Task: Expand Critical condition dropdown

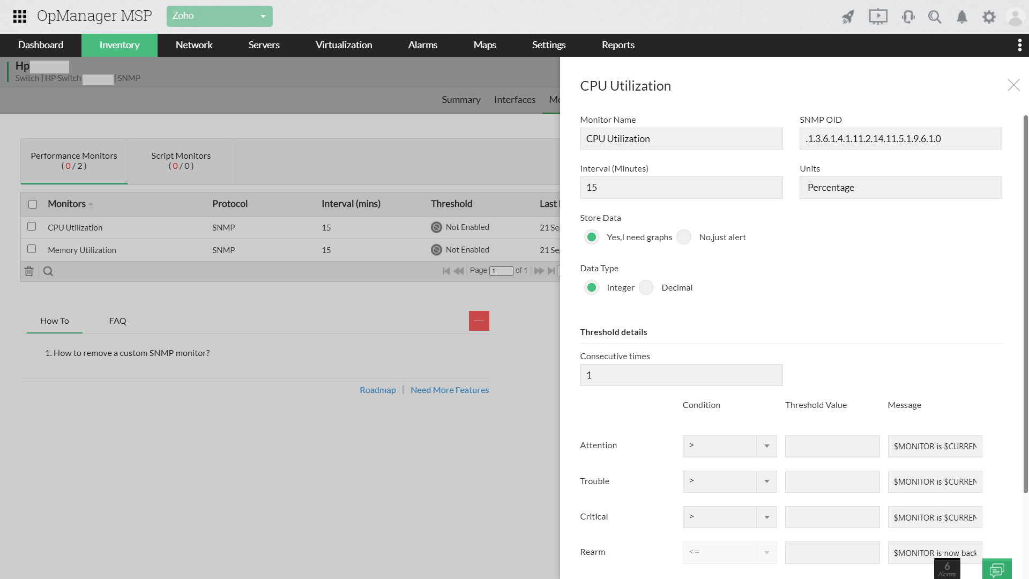Action: pyautogui.click(x=767, y=516)
